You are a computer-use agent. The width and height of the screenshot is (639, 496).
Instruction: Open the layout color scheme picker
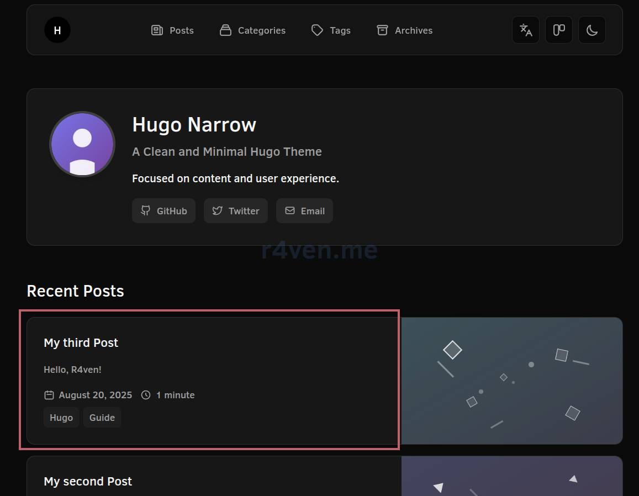(x=559, y=30)
